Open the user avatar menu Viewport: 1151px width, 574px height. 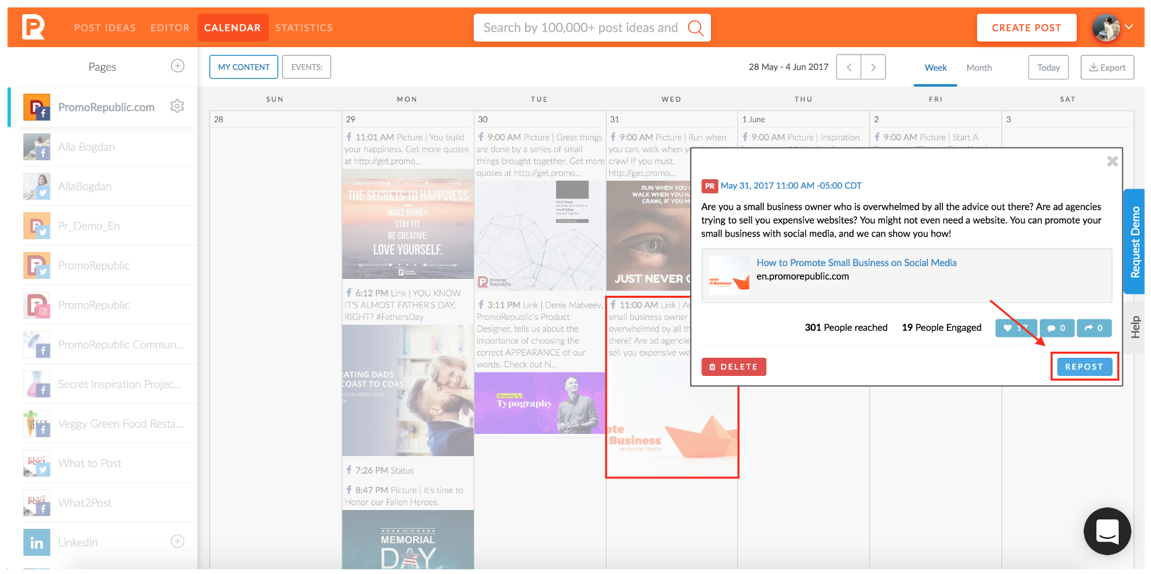click(x=1106, y=28)
